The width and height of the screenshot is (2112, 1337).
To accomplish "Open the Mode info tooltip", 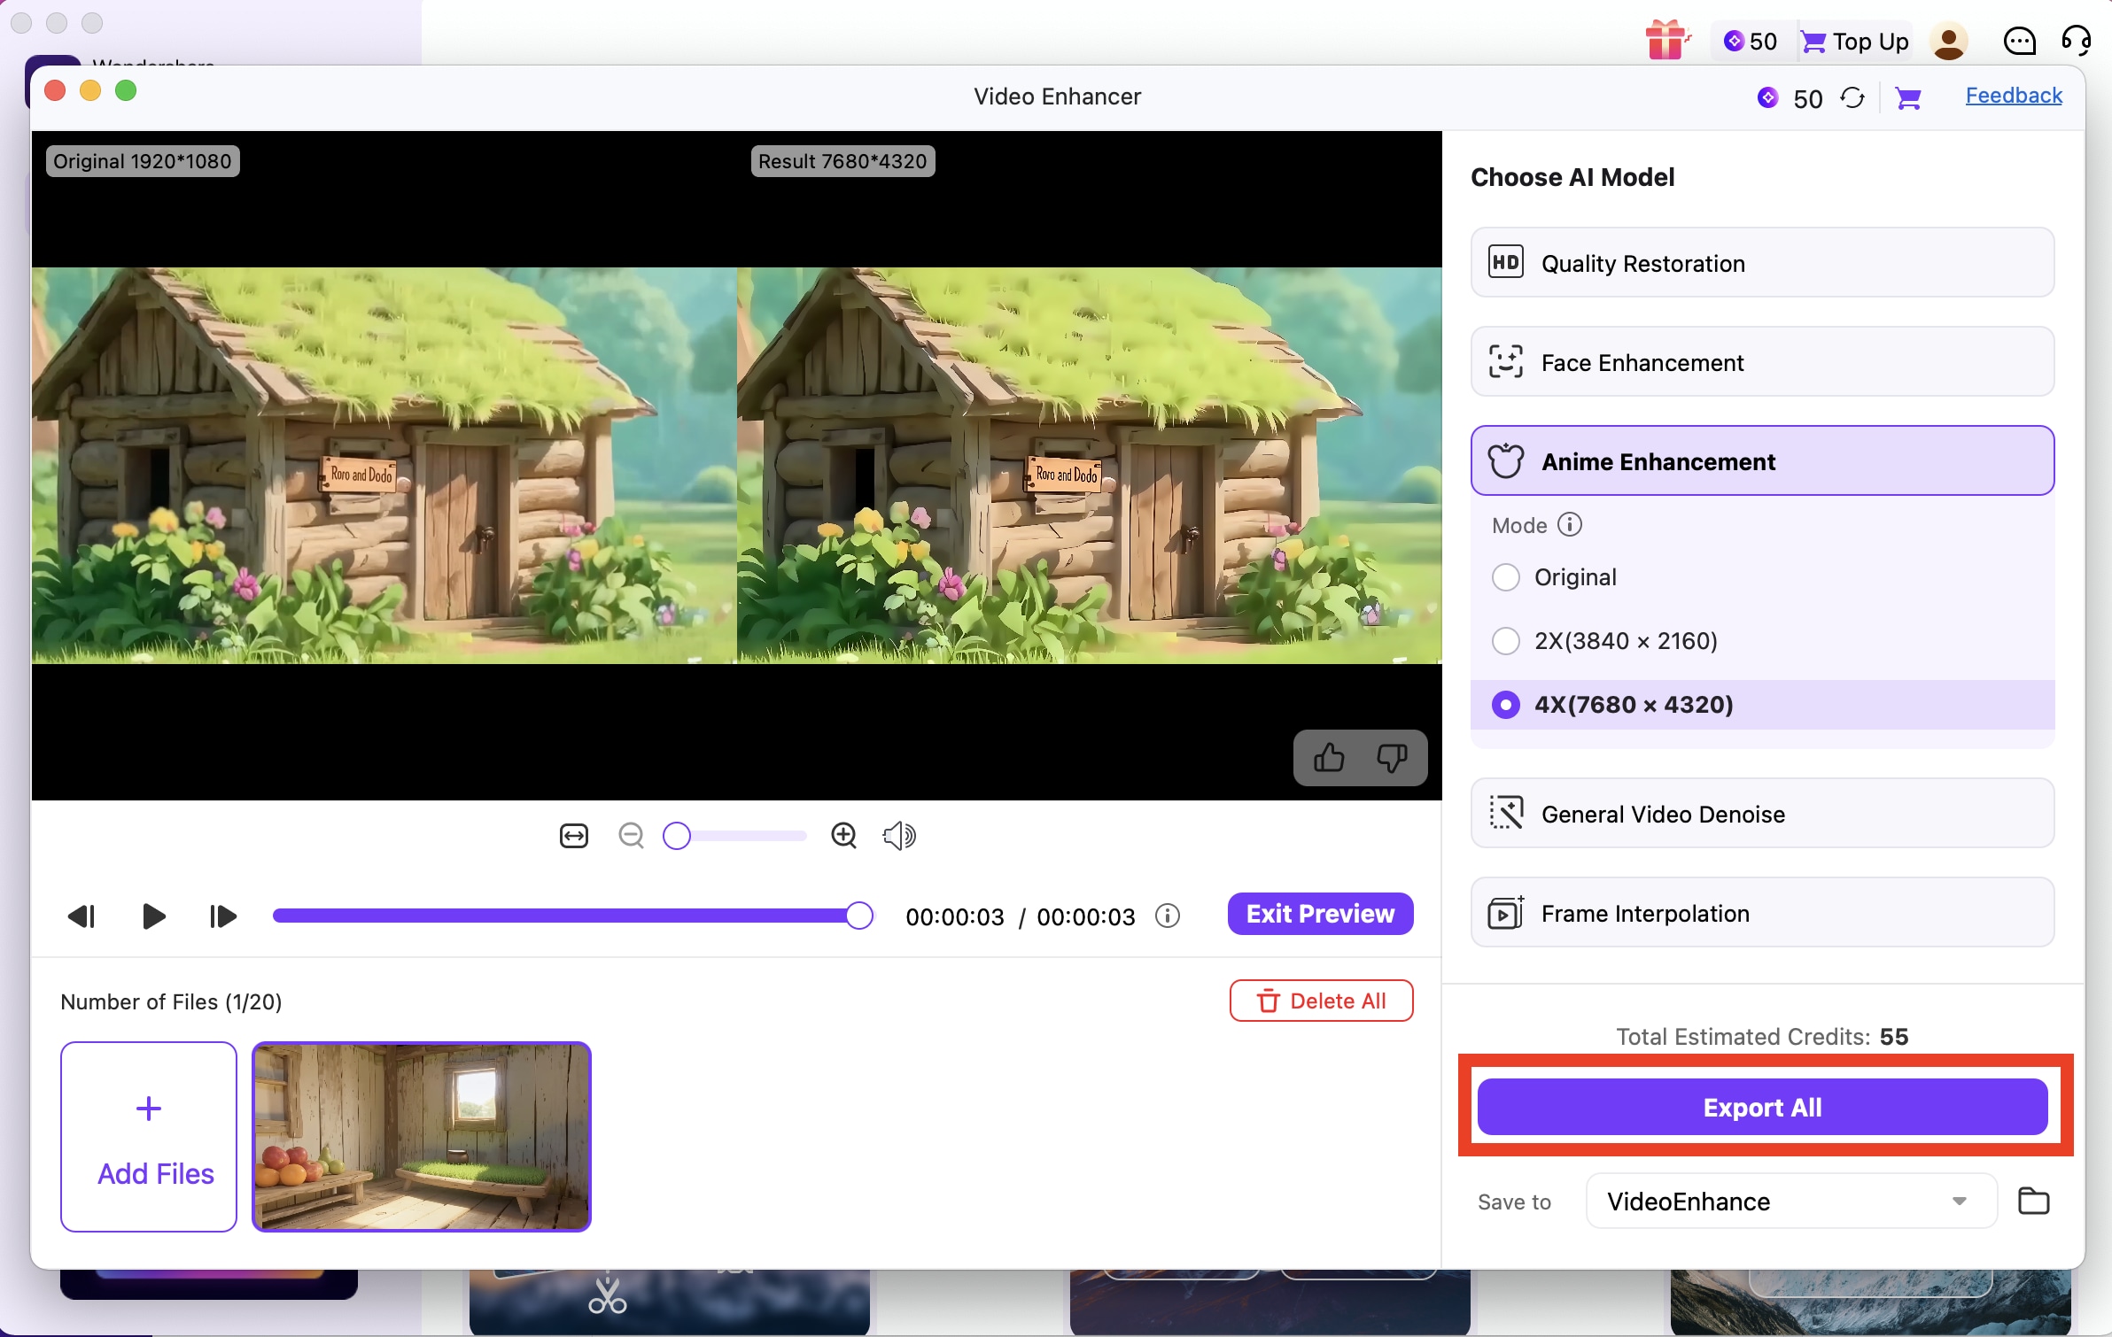I will pyautogui.click(x=1570, y=524).
